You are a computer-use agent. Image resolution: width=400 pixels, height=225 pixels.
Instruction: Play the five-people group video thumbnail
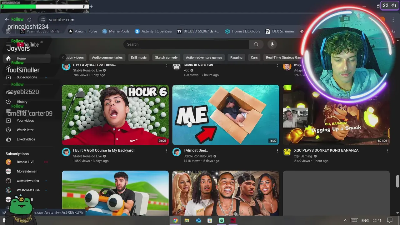click(x=226, y=193)
